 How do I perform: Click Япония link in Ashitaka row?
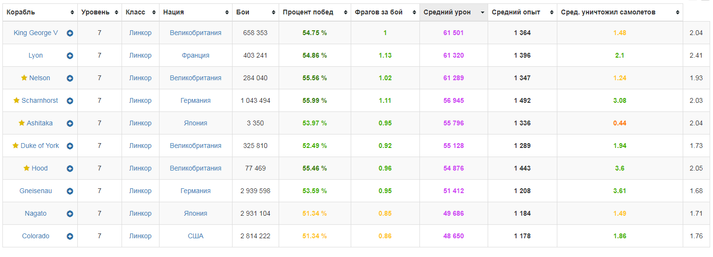(x=196, y=123)
